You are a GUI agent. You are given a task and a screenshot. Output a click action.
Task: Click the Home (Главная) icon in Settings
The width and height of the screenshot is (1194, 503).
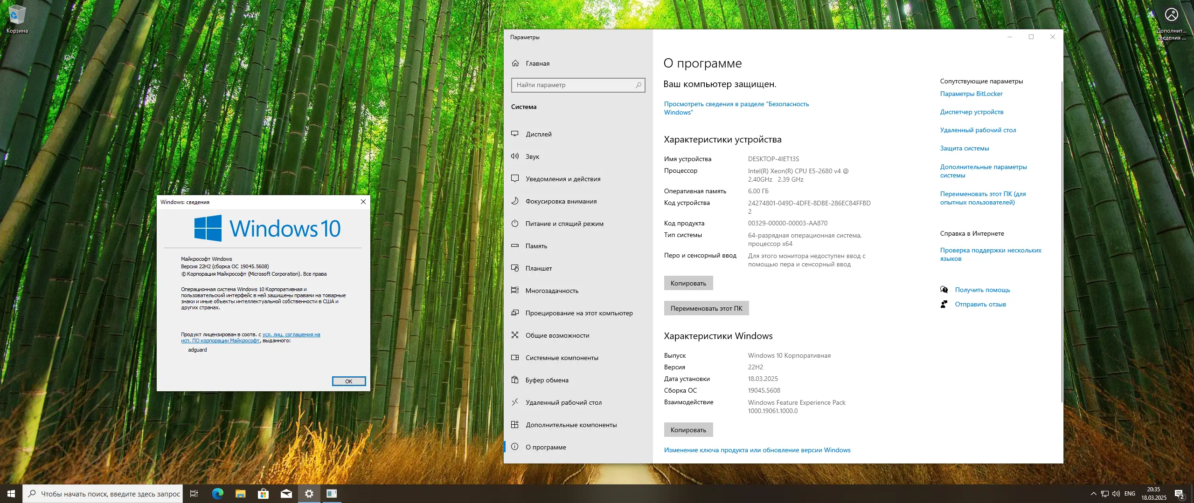(x=515, y=63)
